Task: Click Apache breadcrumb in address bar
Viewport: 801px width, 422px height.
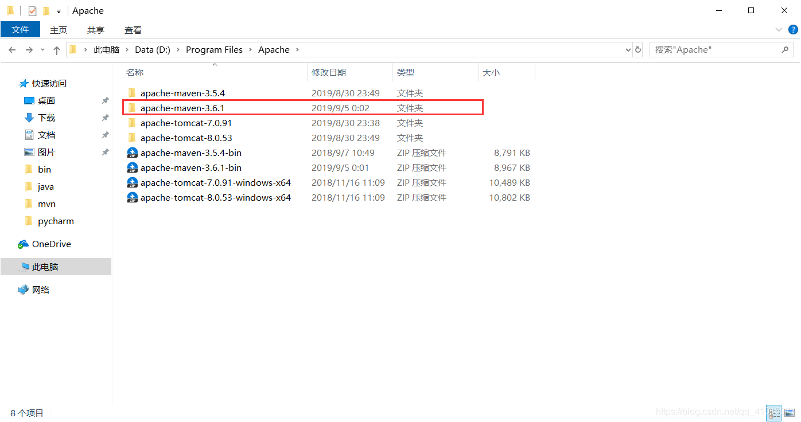Action: click(x=274, y=50)
